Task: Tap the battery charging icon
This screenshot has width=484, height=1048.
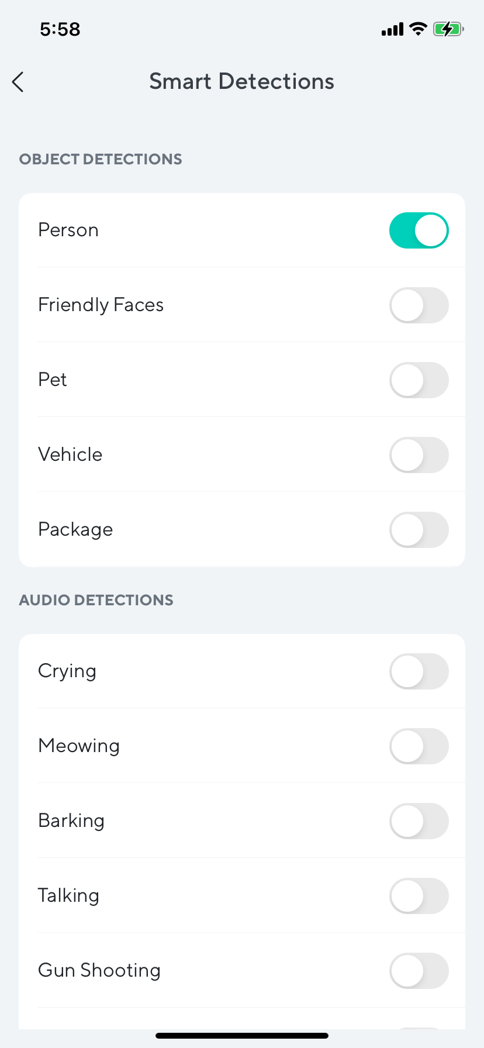Action: point(448,29)
